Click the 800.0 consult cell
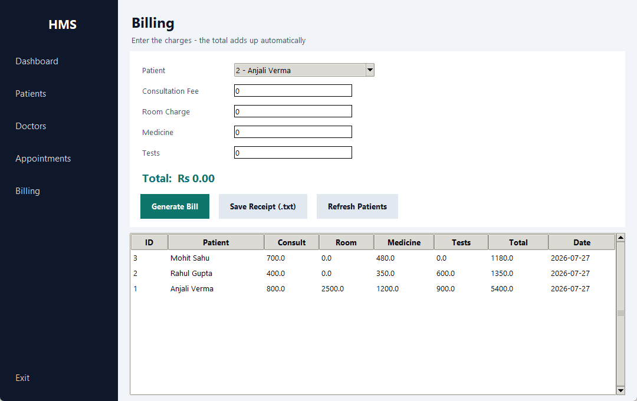The image size is (637, 401). 275,289
